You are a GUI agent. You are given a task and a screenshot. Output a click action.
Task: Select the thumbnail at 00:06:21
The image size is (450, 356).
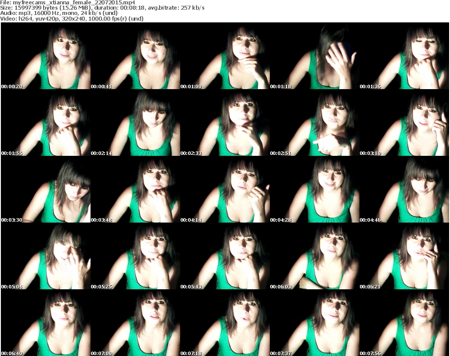coord(404,256)
